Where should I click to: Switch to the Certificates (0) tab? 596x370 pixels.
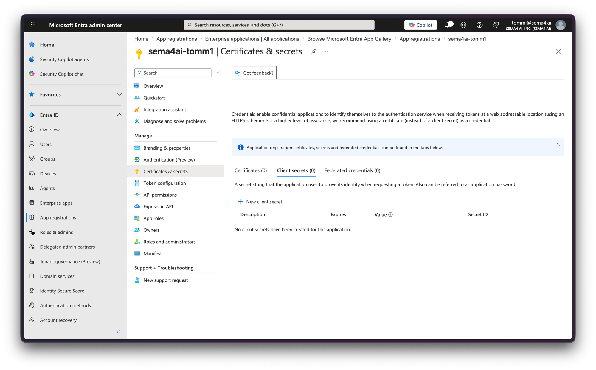251,170
